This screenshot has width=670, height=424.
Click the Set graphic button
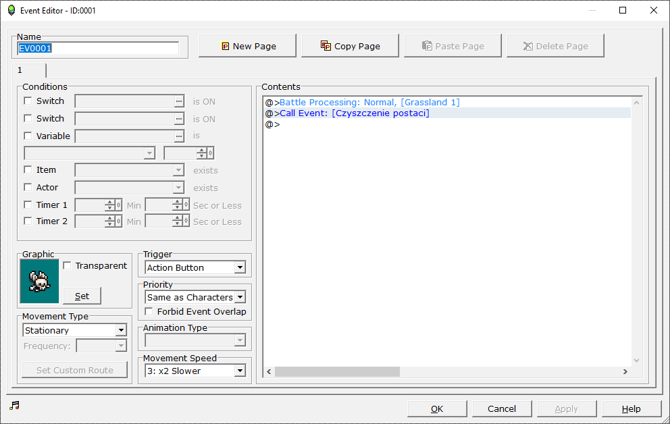(82, 296)
